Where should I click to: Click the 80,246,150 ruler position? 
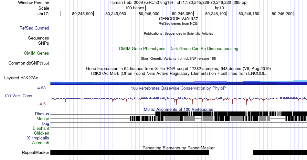coord(249,13)
